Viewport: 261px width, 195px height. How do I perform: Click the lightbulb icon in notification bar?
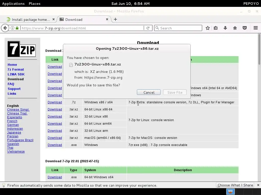[4, 185]
